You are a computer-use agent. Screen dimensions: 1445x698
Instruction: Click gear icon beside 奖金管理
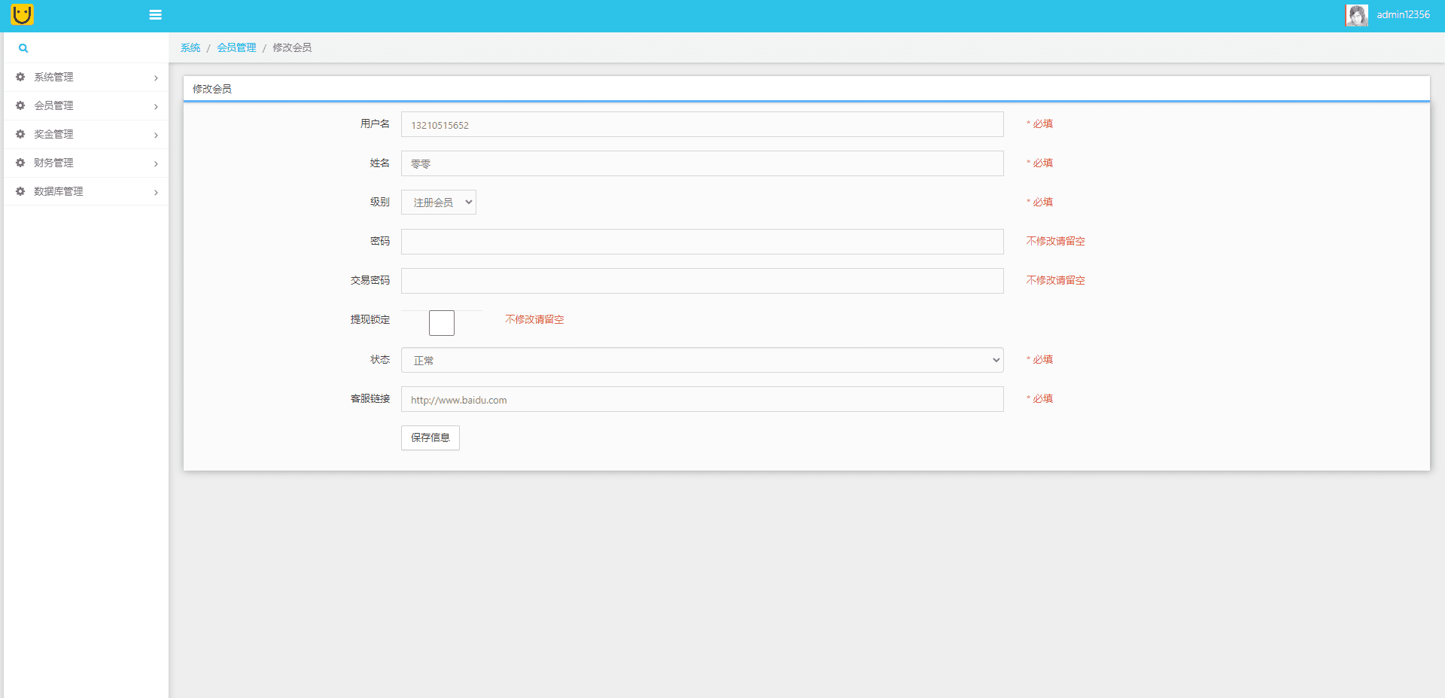click(x=20, y=134)
